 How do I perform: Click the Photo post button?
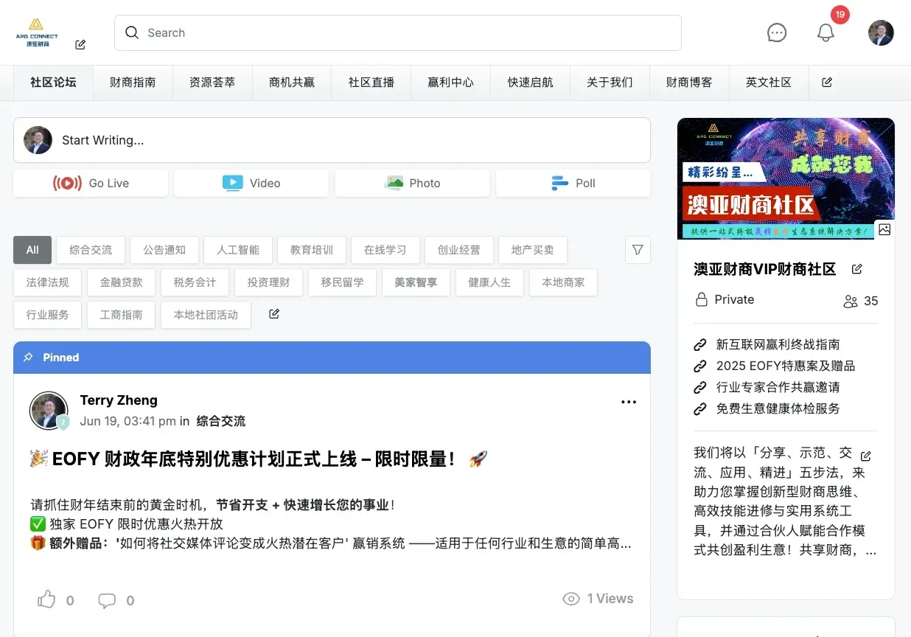click(412, 183)
